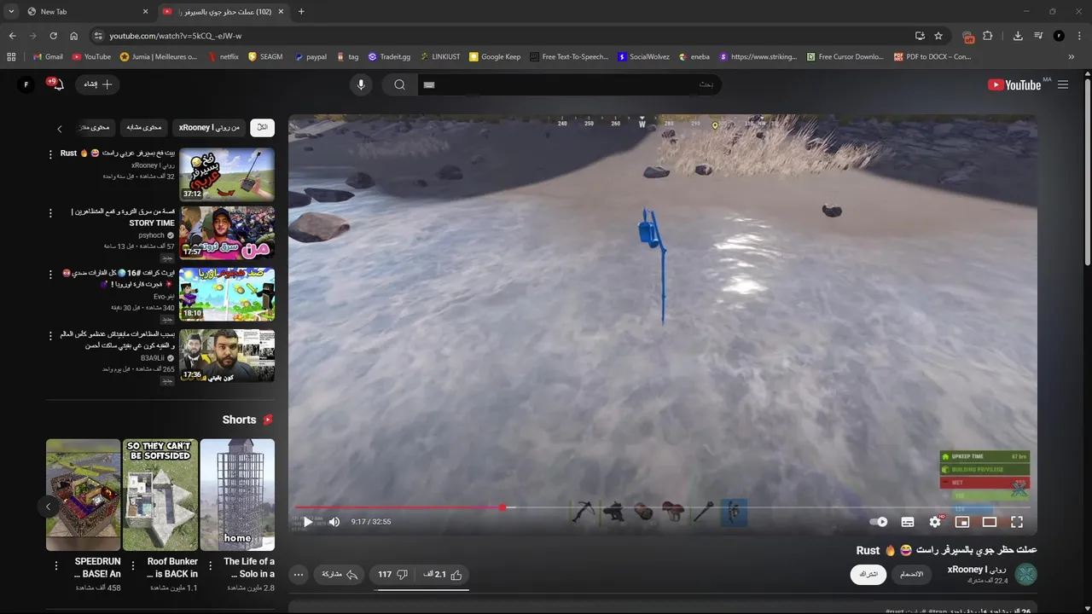Open the Create (+) button
This screenshot has height=614, width=1092.
[98, 84]
